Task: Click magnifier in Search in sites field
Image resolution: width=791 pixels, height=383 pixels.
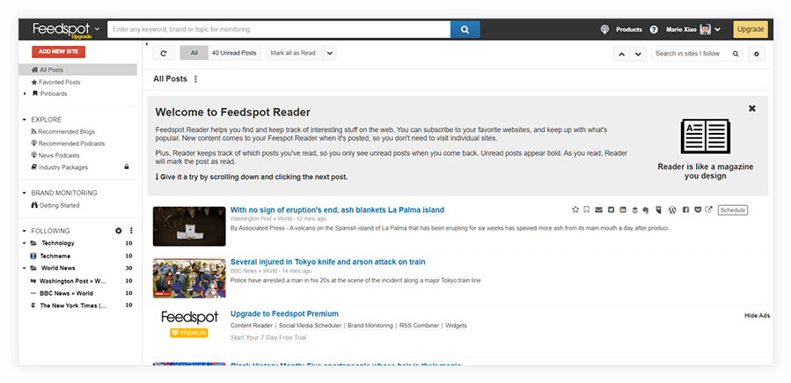Action: click(736, 54)
